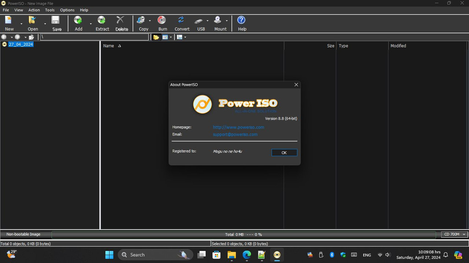
Task: Open the Action menu
Action: click(x=34, y=10)
